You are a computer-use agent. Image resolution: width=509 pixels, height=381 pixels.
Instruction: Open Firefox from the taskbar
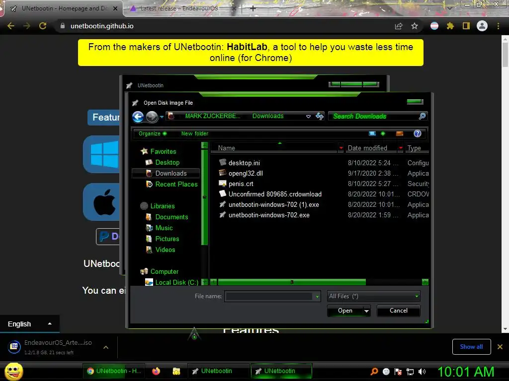(x=156, y=371)
